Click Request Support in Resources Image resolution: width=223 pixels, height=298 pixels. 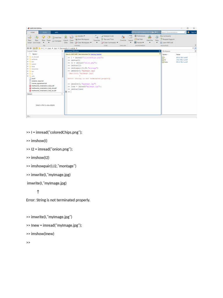(167, 39)
